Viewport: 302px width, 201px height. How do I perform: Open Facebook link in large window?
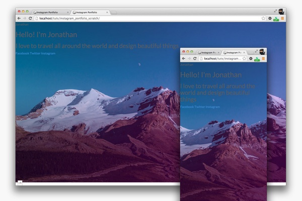click(22, 53)
